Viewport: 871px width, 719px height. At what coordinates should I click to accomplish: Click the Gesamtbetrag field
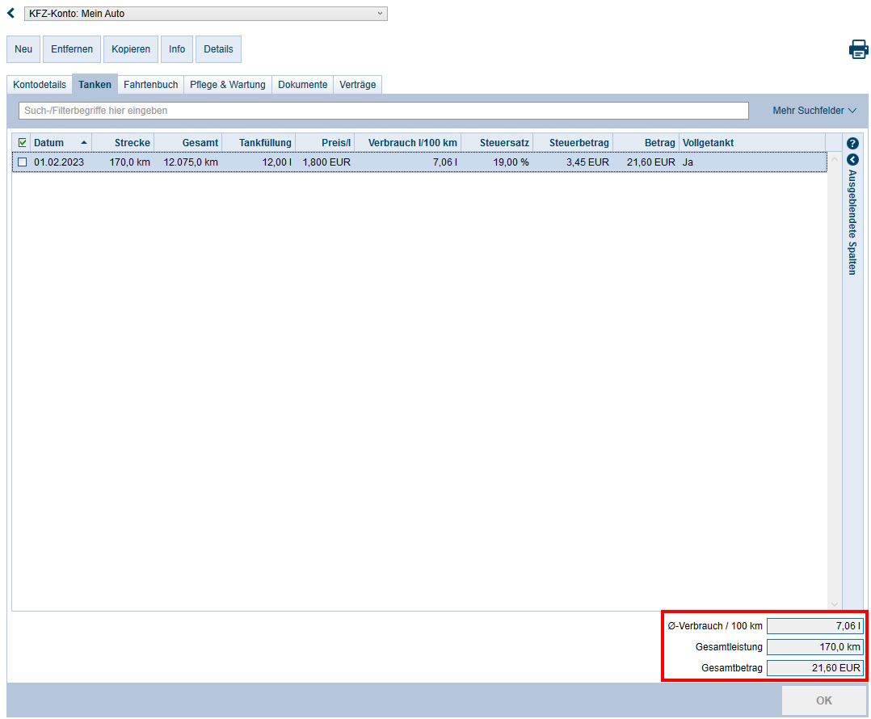pos(815,668)
